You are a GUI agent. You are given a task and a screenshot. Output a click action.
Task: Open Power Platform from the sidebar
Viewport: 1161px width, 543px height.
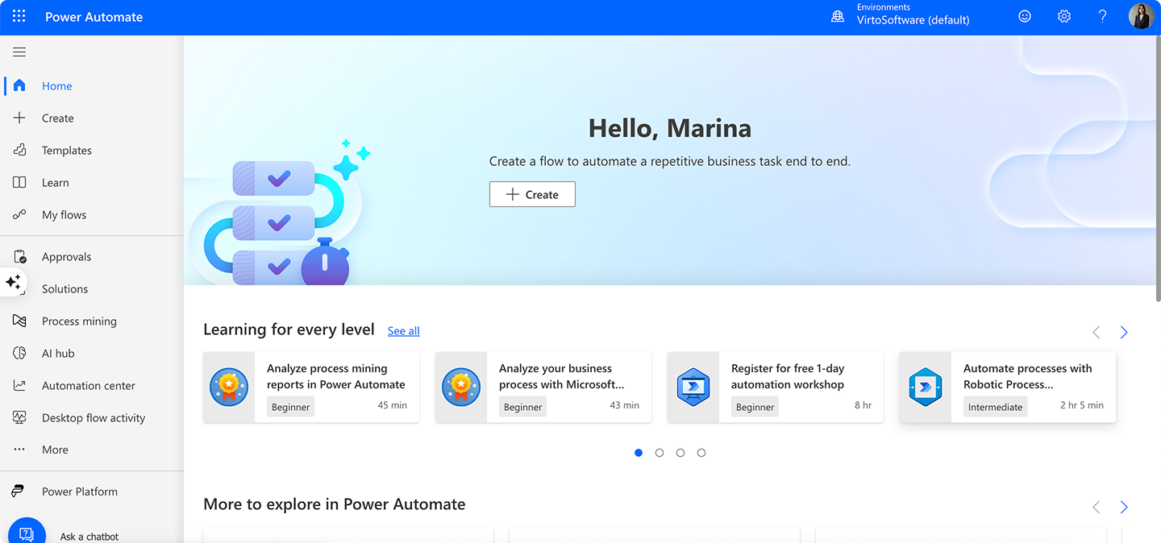point(80,491)
